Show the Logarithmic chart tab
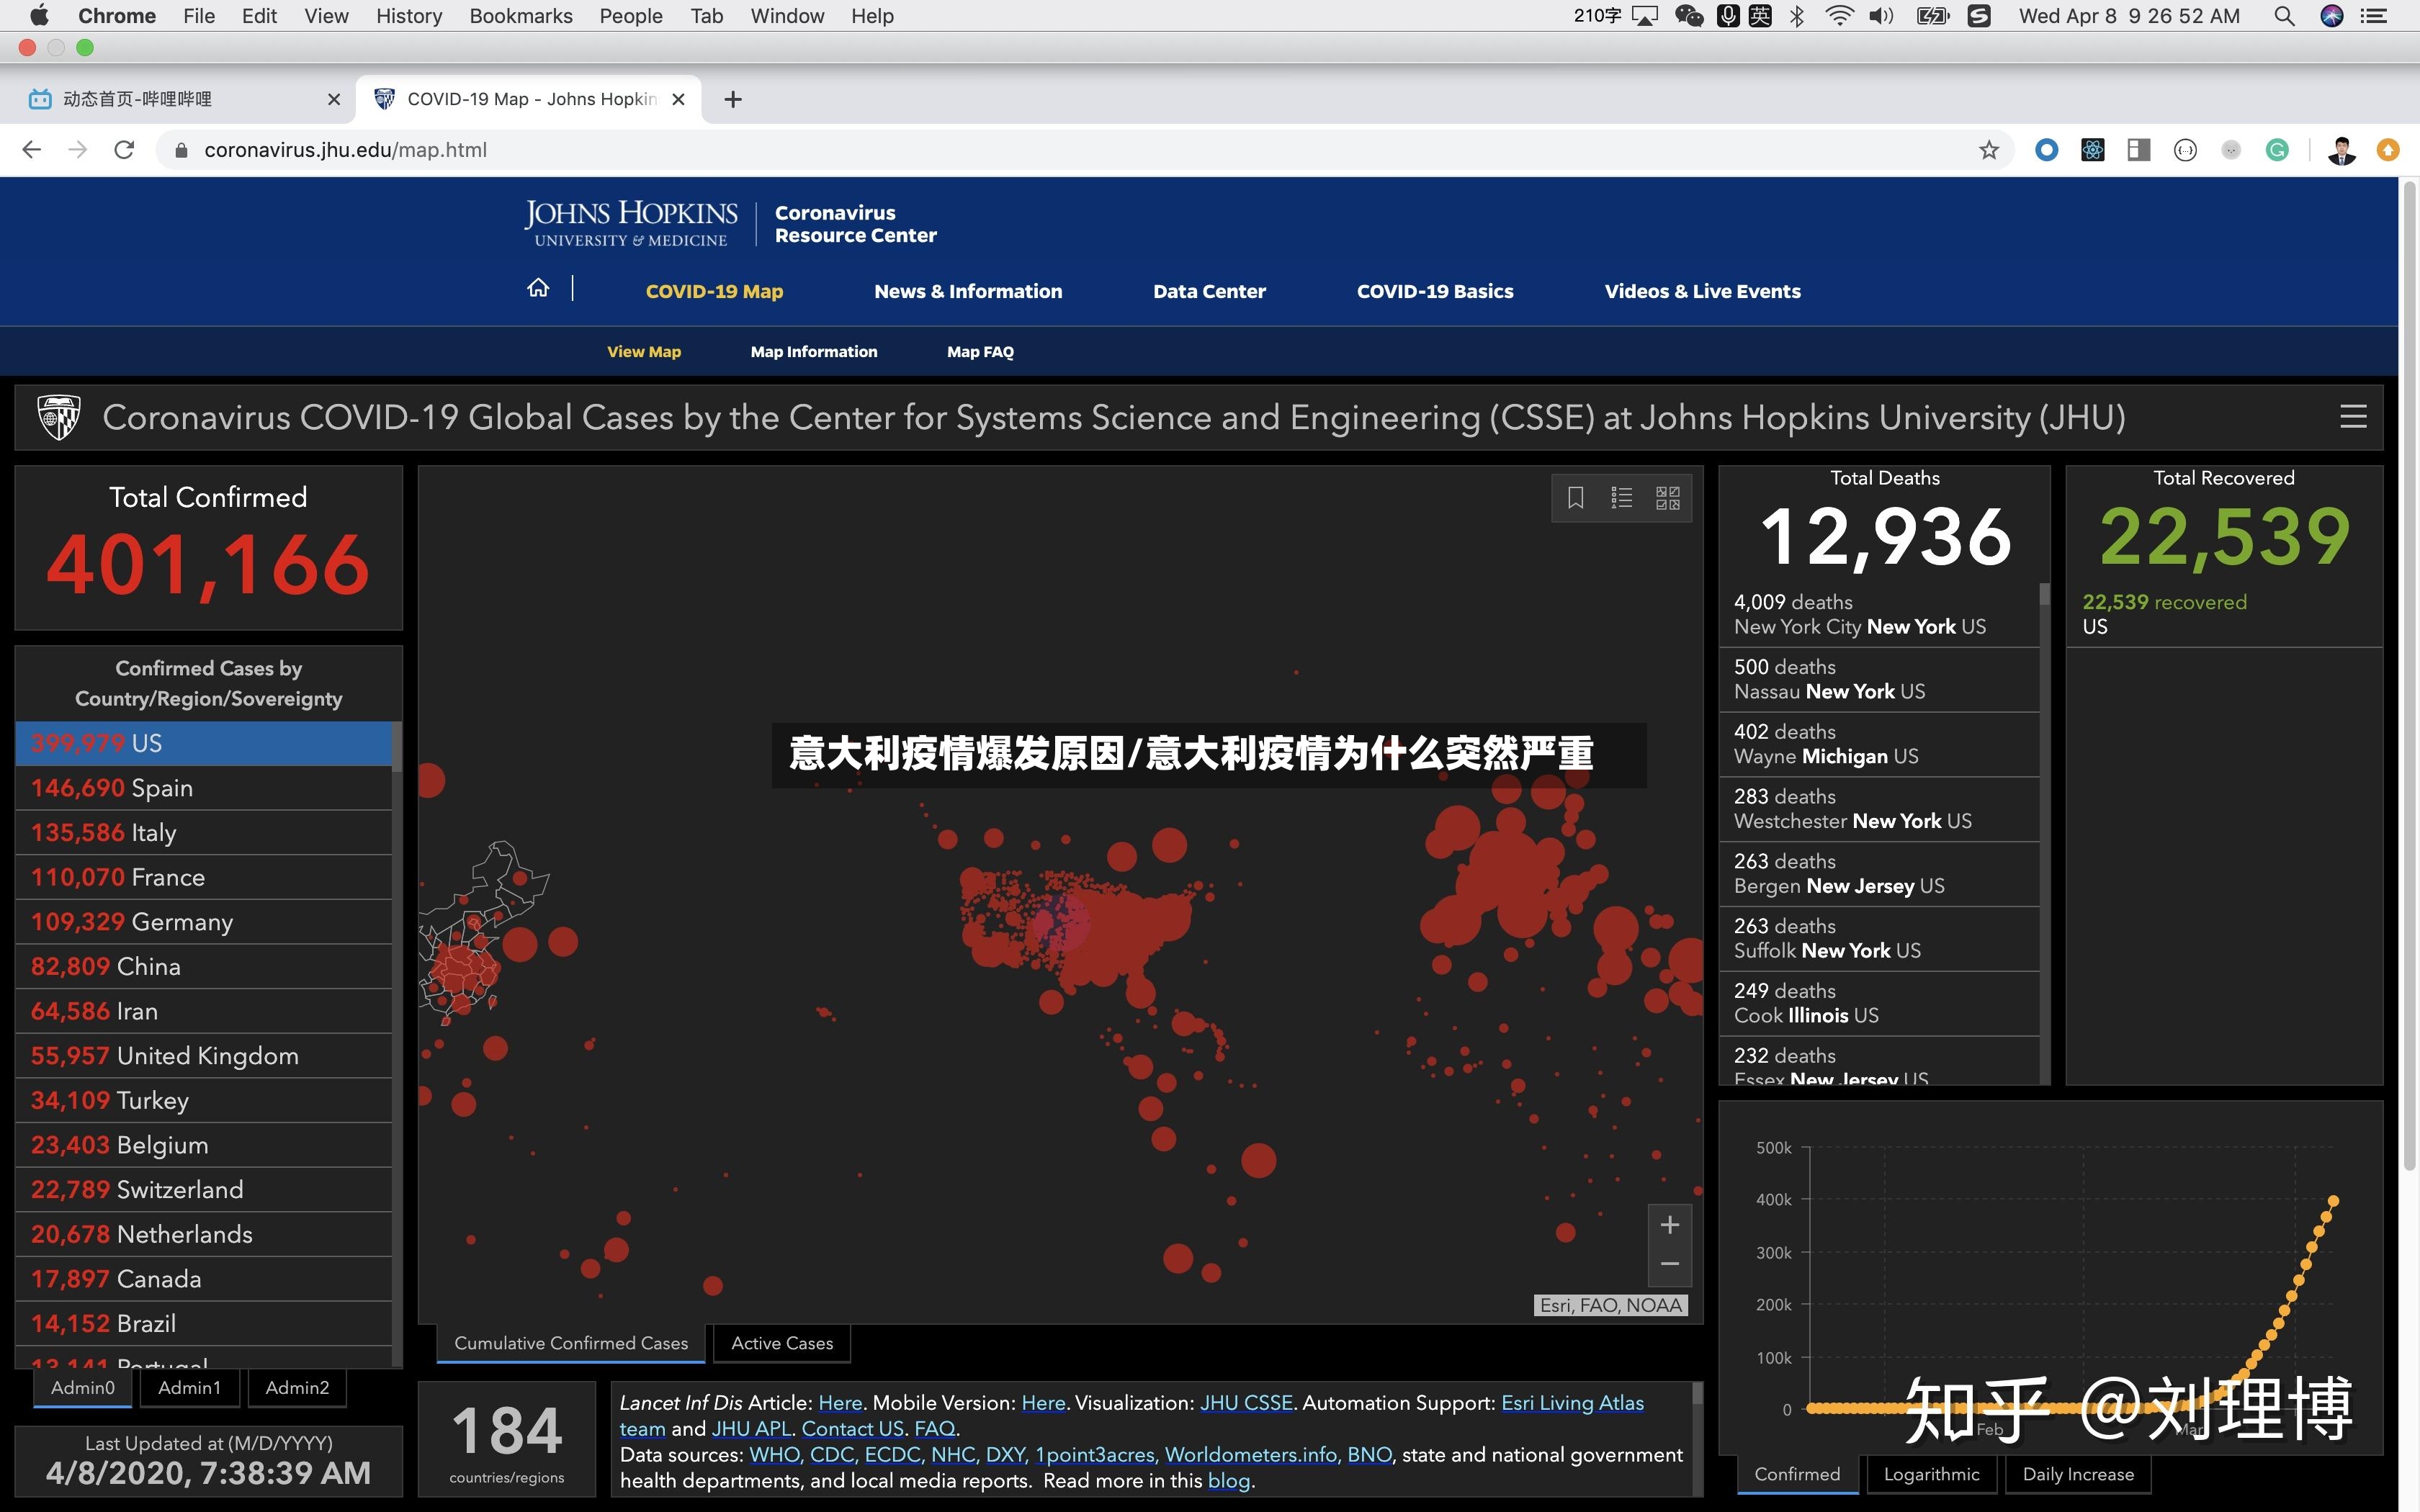The width and height of the screenshot is (2420, 1512). click(1931, 1474)
